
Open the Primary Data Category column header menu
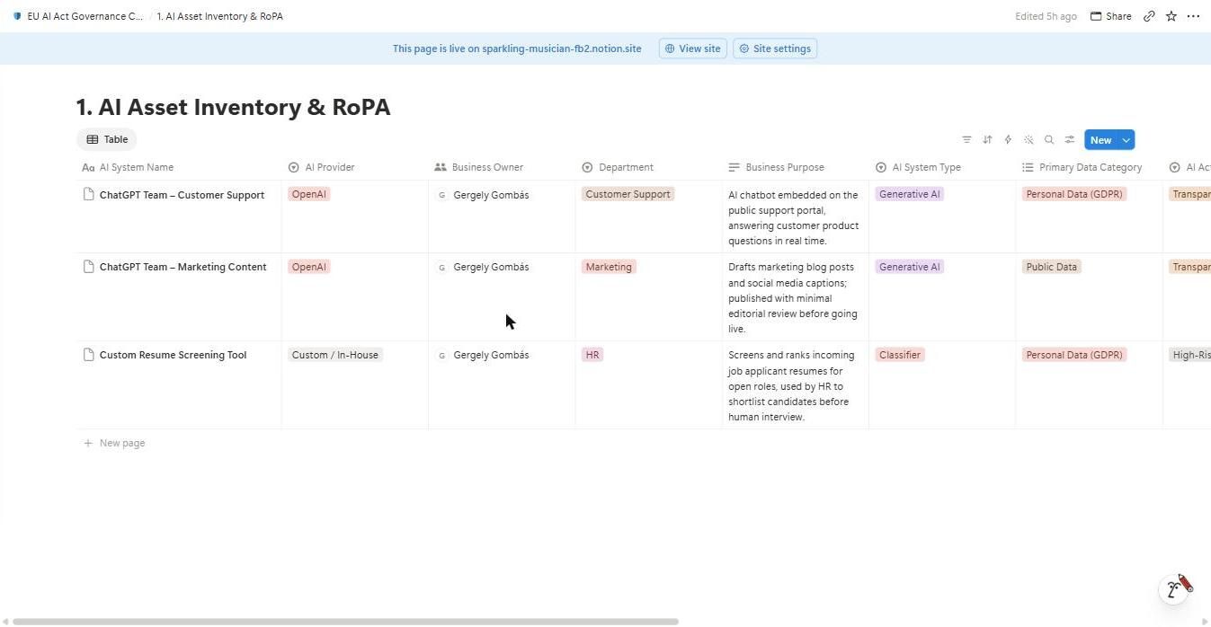(1089, 167)
